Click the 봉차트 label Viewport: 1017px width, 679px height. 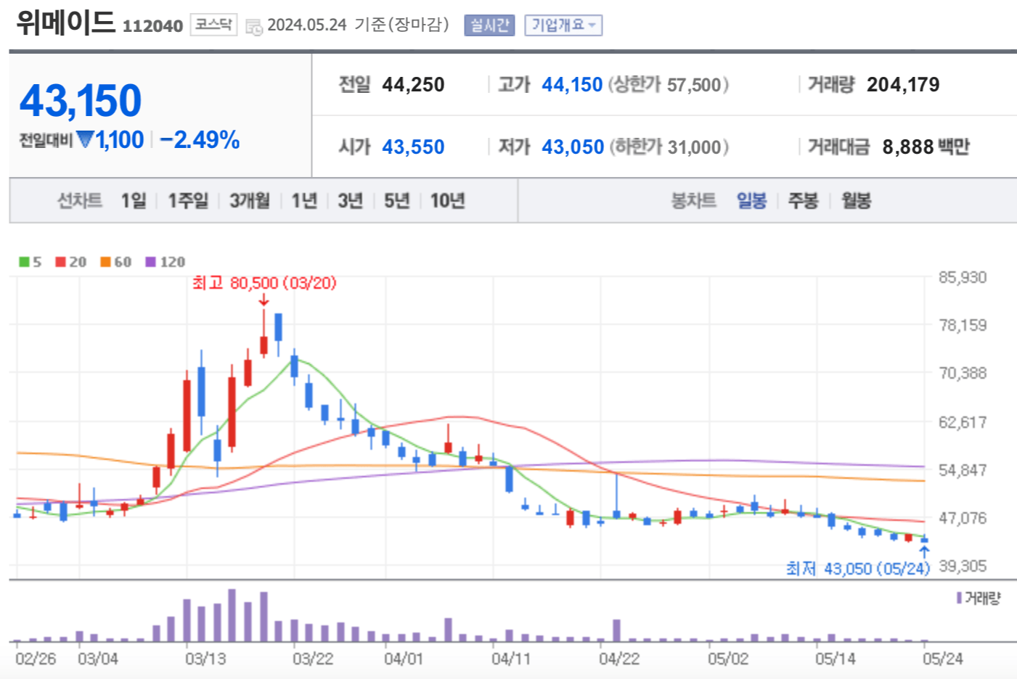pyautogui.click(x=693, y=200)
